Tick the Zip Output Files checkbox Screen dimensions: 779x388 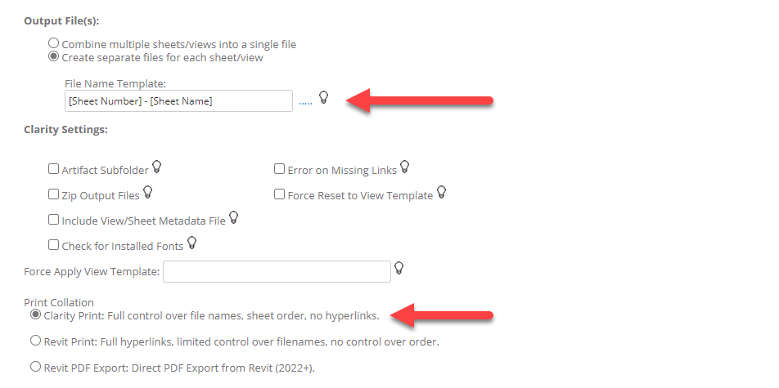click(54, 195)
